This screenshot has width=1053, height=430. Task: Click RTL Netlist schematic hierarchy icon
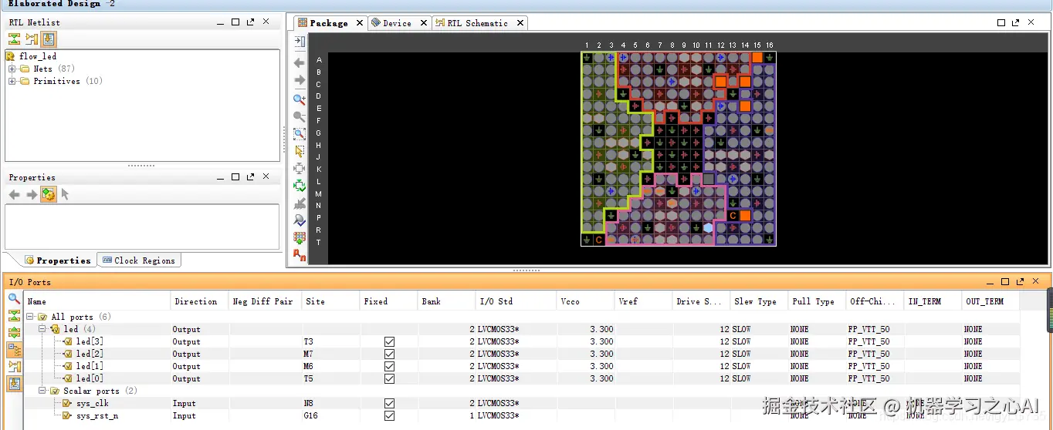(32, 39)
